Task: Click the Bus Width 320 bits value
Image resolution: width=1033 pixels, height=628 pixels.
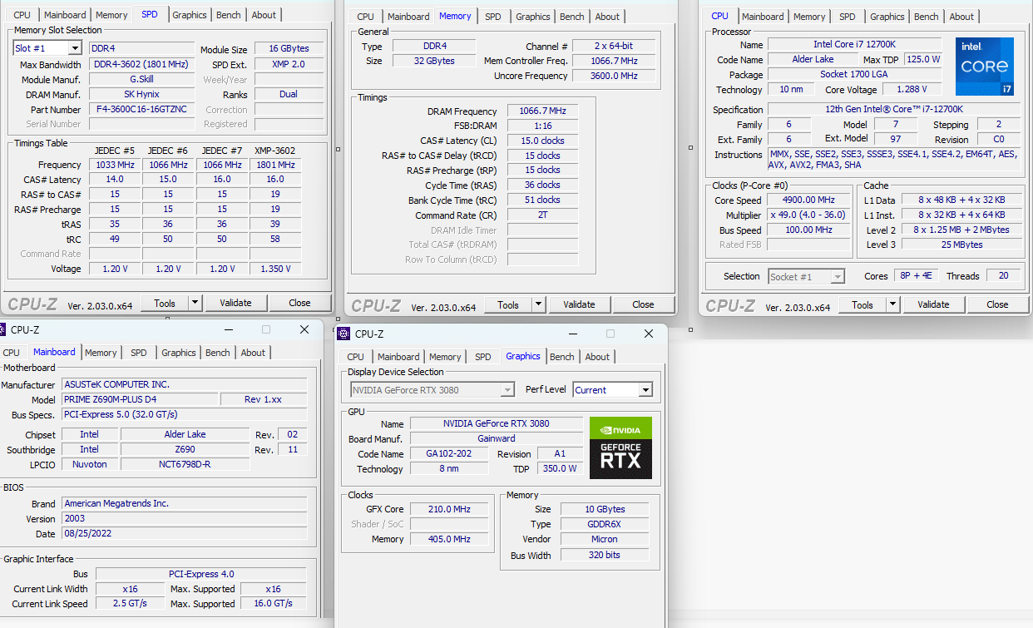Action: 604,555
